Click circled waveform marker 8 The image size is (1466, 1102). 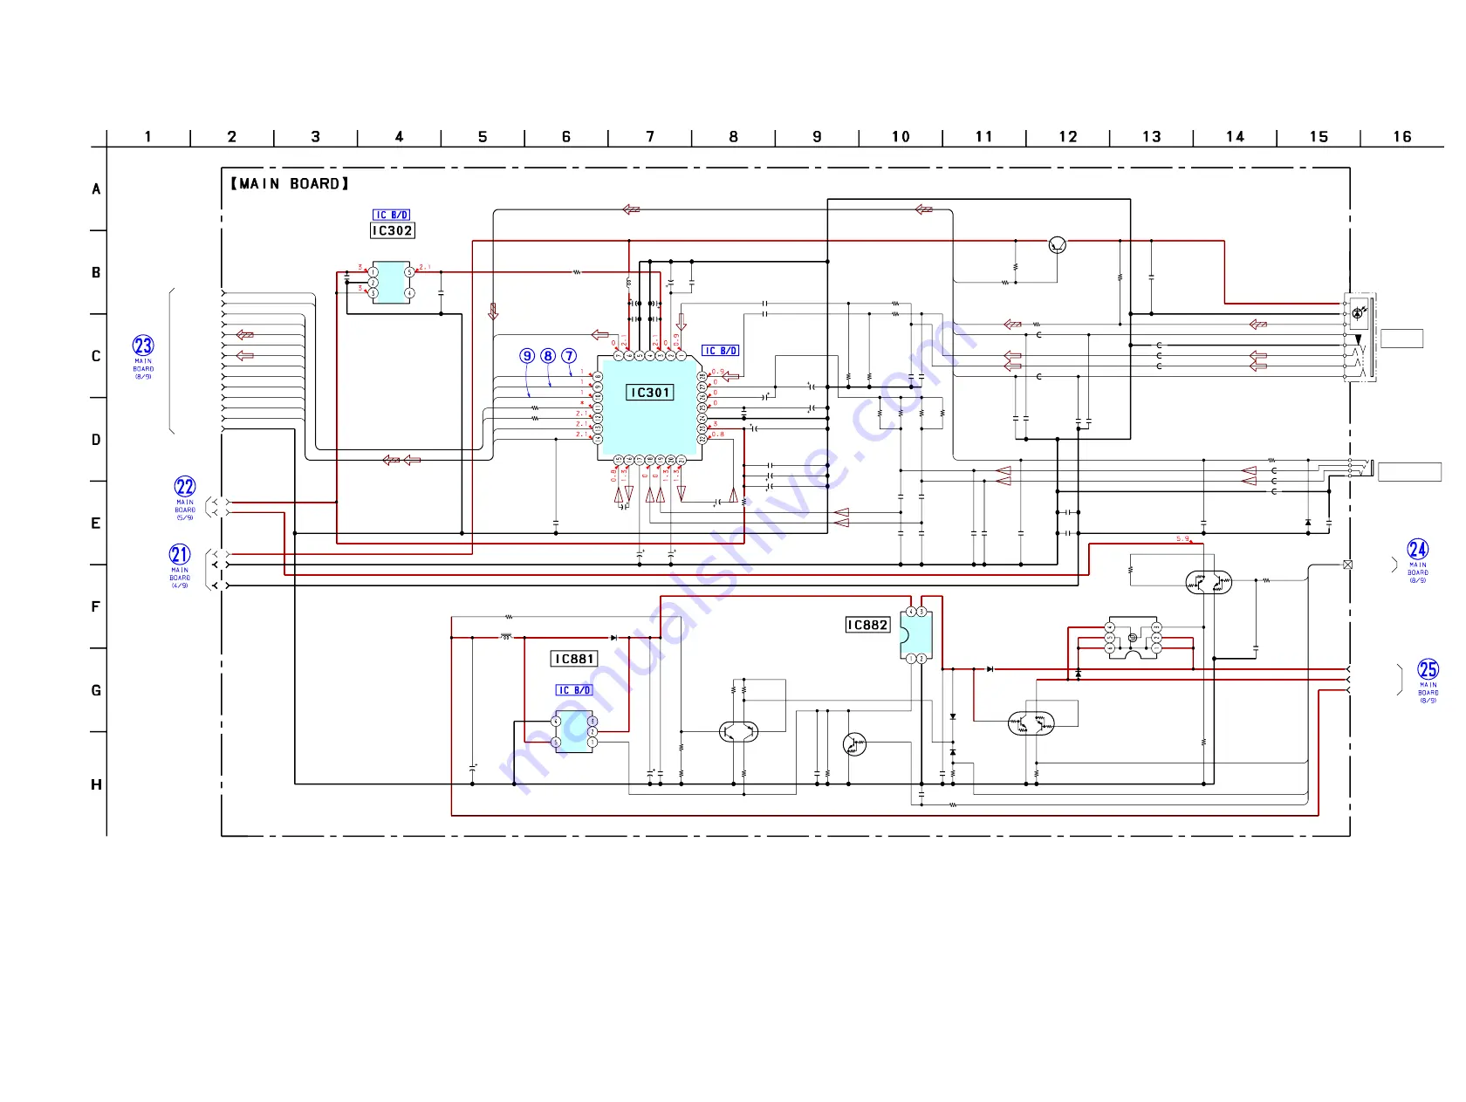(548, 356)
